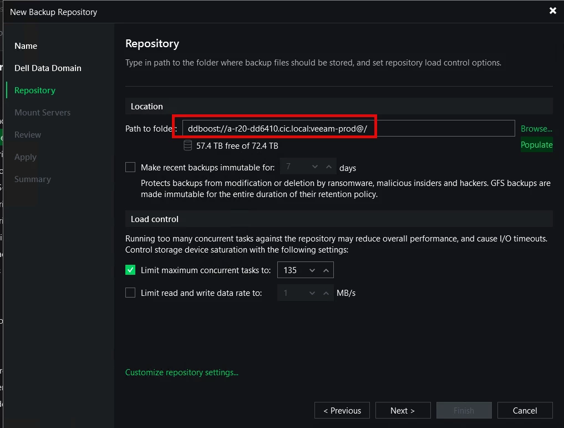The image size is (564, 428).
Task: Click the Path to folder input field
Action: point(348,129)
